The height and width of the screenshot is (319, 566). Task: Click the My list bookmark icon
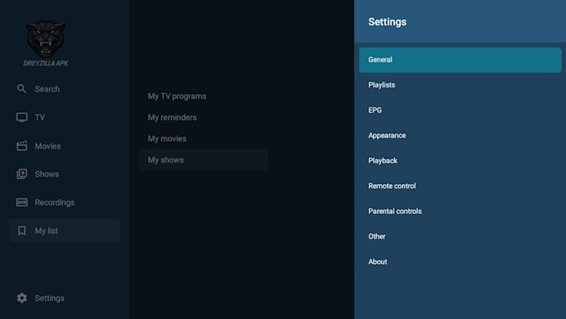coord(22,231)
